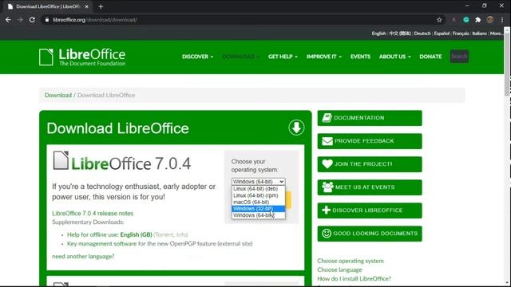Click the English (GB) offline help link
511x287 pixels.
136,234
